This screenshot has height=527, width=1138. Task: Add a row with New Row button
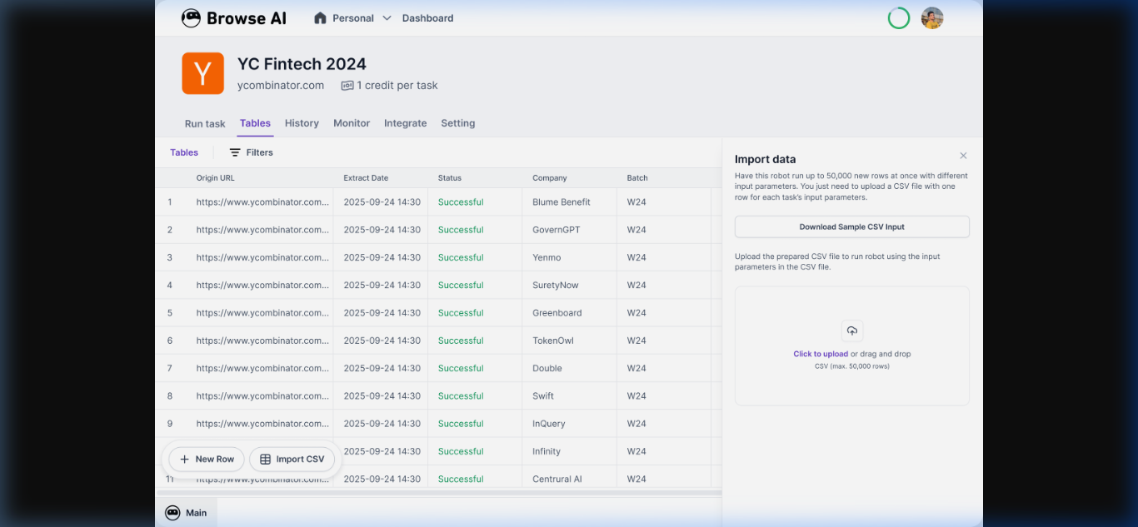(x=207, y=459)
